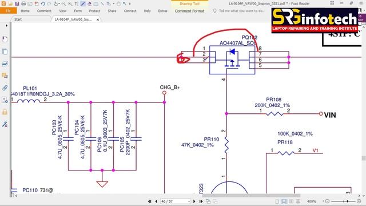Select the Rectangle drawing tool
Screen dimensions: 366x206
(96, 4)
